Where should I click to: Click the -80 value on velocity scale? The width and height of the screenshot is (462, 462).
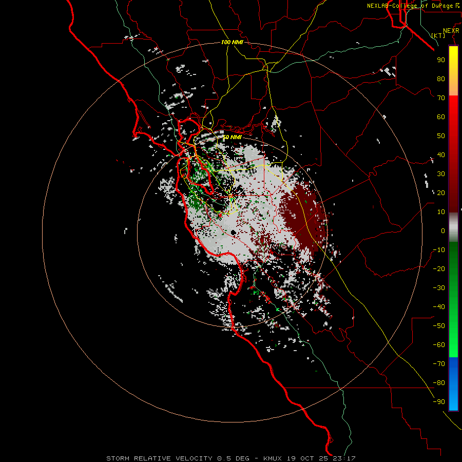pos(439,383)
